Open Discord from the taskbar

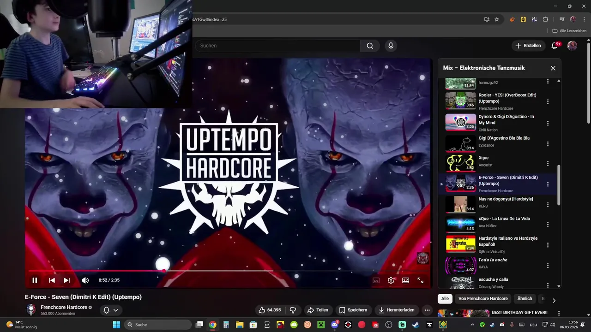click(335, 325)
